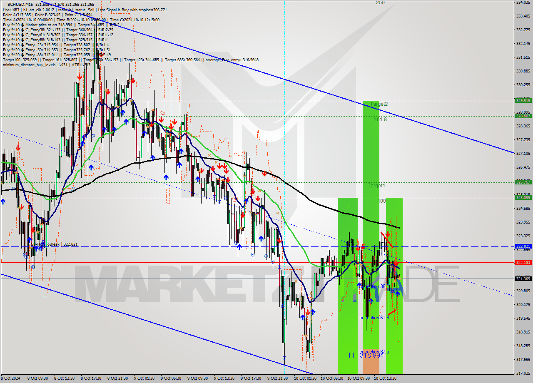The image size is (533, 383).
Task: Select the 318.994 price annotation
Action: pyautogui.click(x=371, y=356)
